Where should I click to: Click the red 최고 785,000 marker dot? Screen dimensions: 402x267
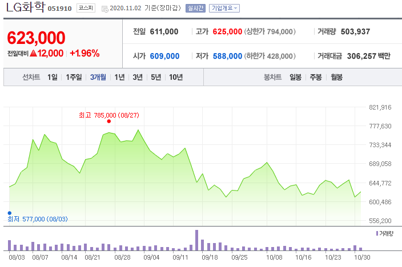click(109, 122)
